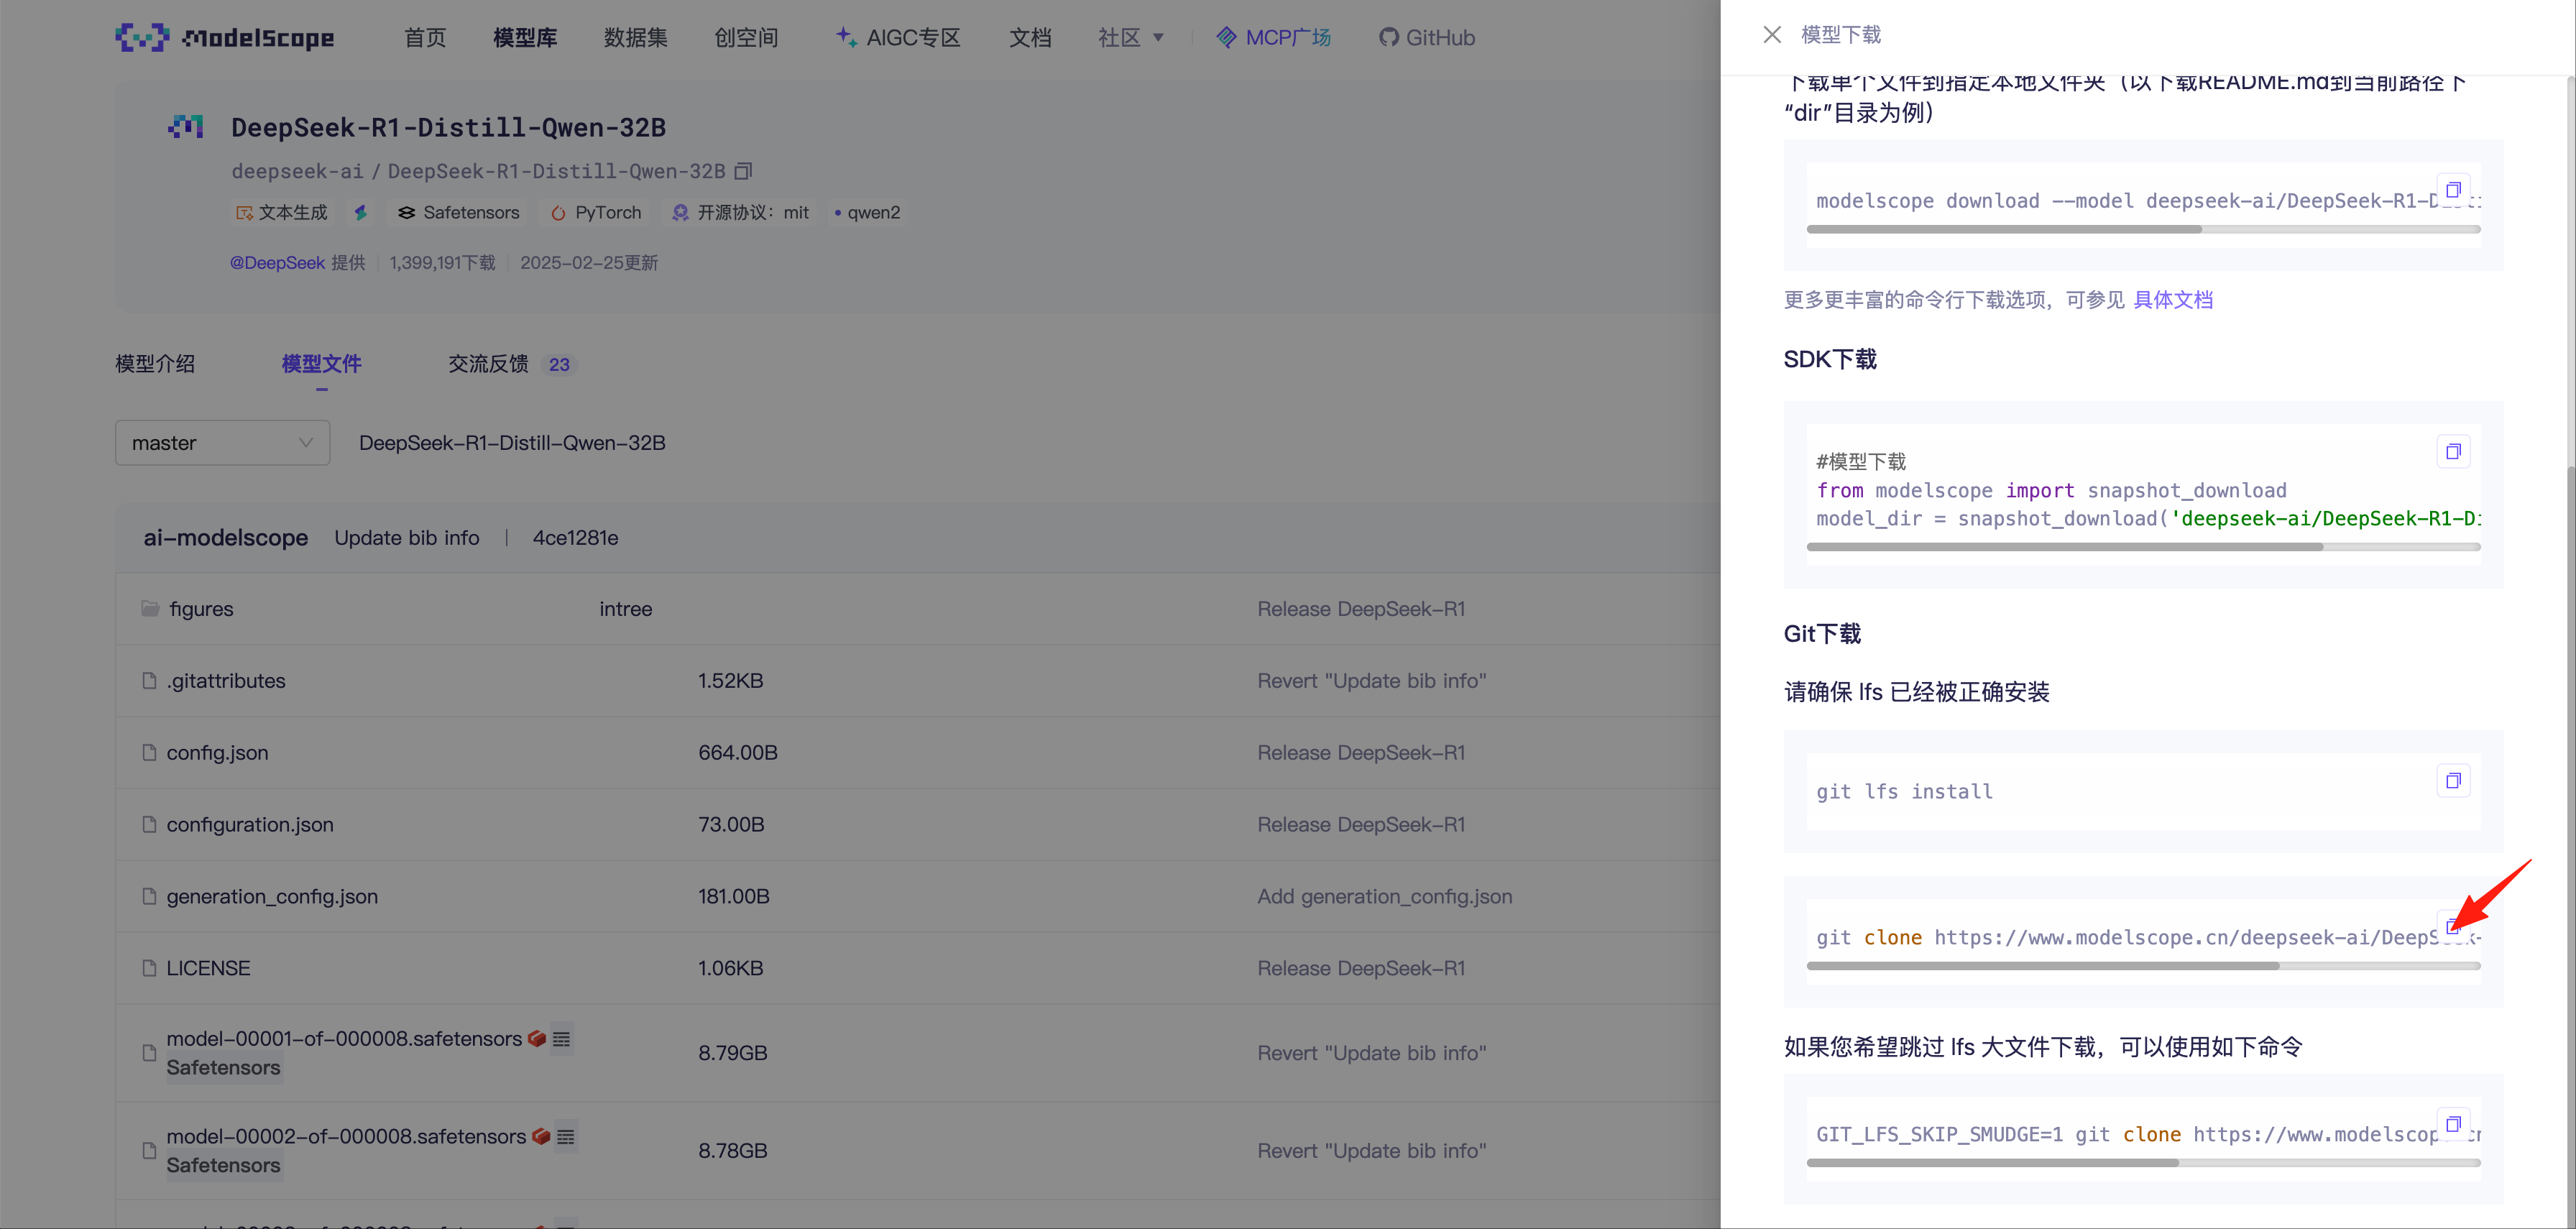2576x1229 pixels.
Task: Open config.json file
Action: [x=217, y=753]
